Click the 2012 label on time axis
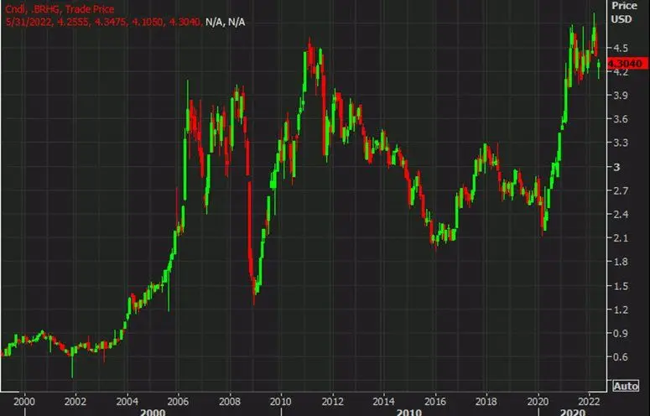 (x=332, y=402)
